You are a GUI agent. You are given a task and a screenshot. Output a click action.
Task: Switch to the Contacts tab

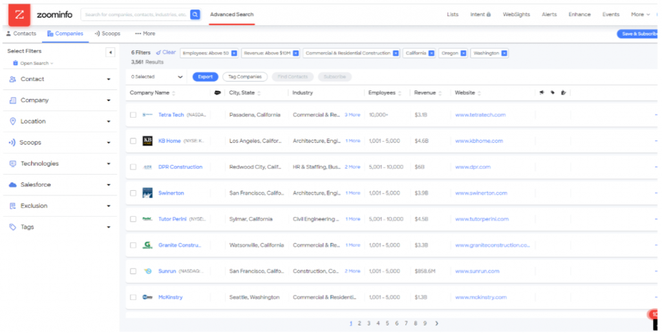[x=21, y=34]
